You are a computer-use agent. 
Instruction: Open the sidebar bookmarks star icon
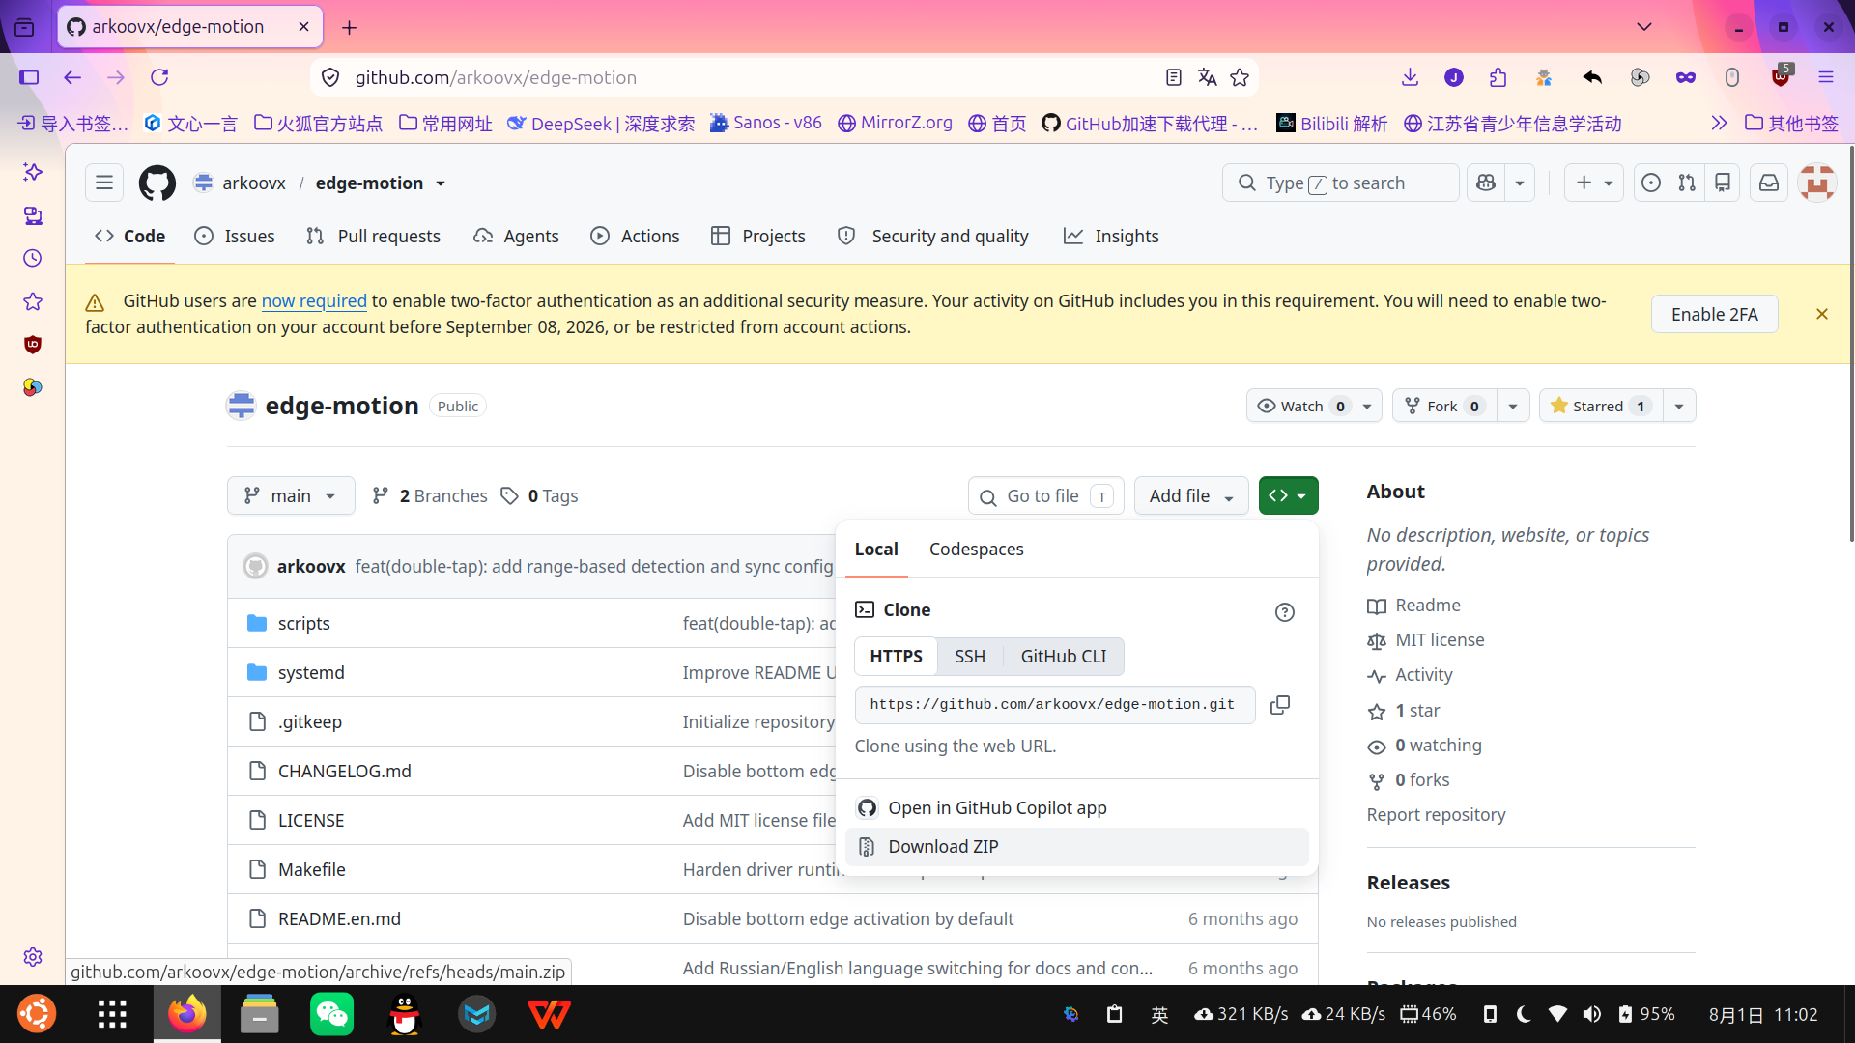33,301
